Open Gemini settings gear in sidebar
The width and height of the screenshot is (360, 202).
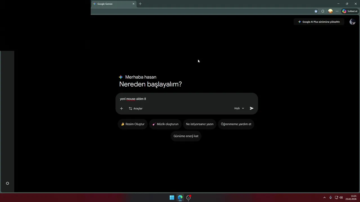point(8,183)
